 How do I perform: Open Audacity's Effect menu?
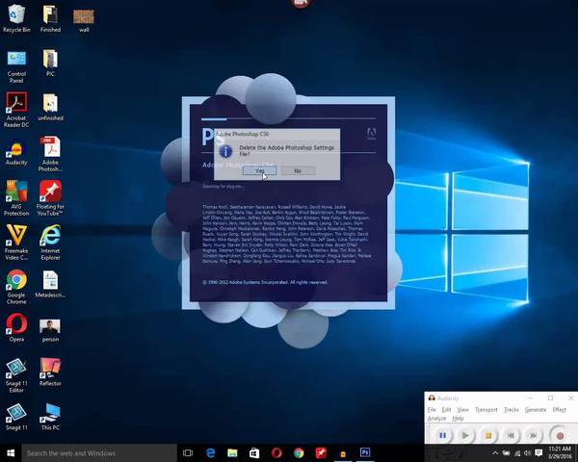point(559,409)
